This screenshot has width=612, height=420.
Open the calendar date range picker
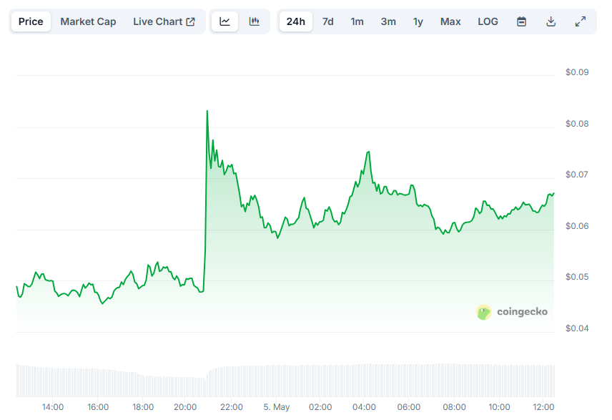pyautogui.click(x=521, y=21)
